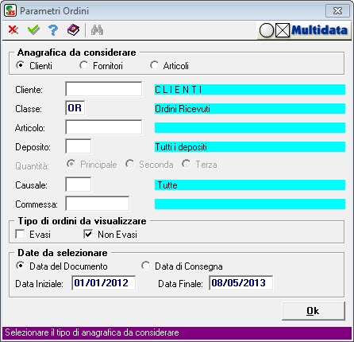Open help via blue question mark icon
The width and height of the screenshot is (354, 342).
[53, 30]
